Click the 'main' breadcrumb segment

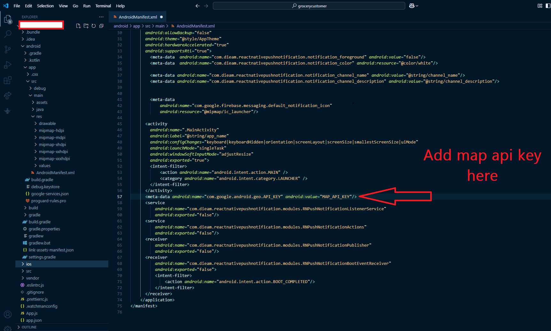pos(160,26)
